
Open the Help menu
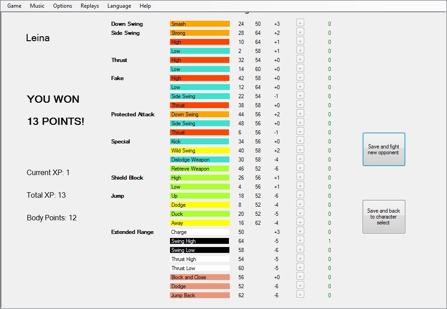[x=145, y=6]
